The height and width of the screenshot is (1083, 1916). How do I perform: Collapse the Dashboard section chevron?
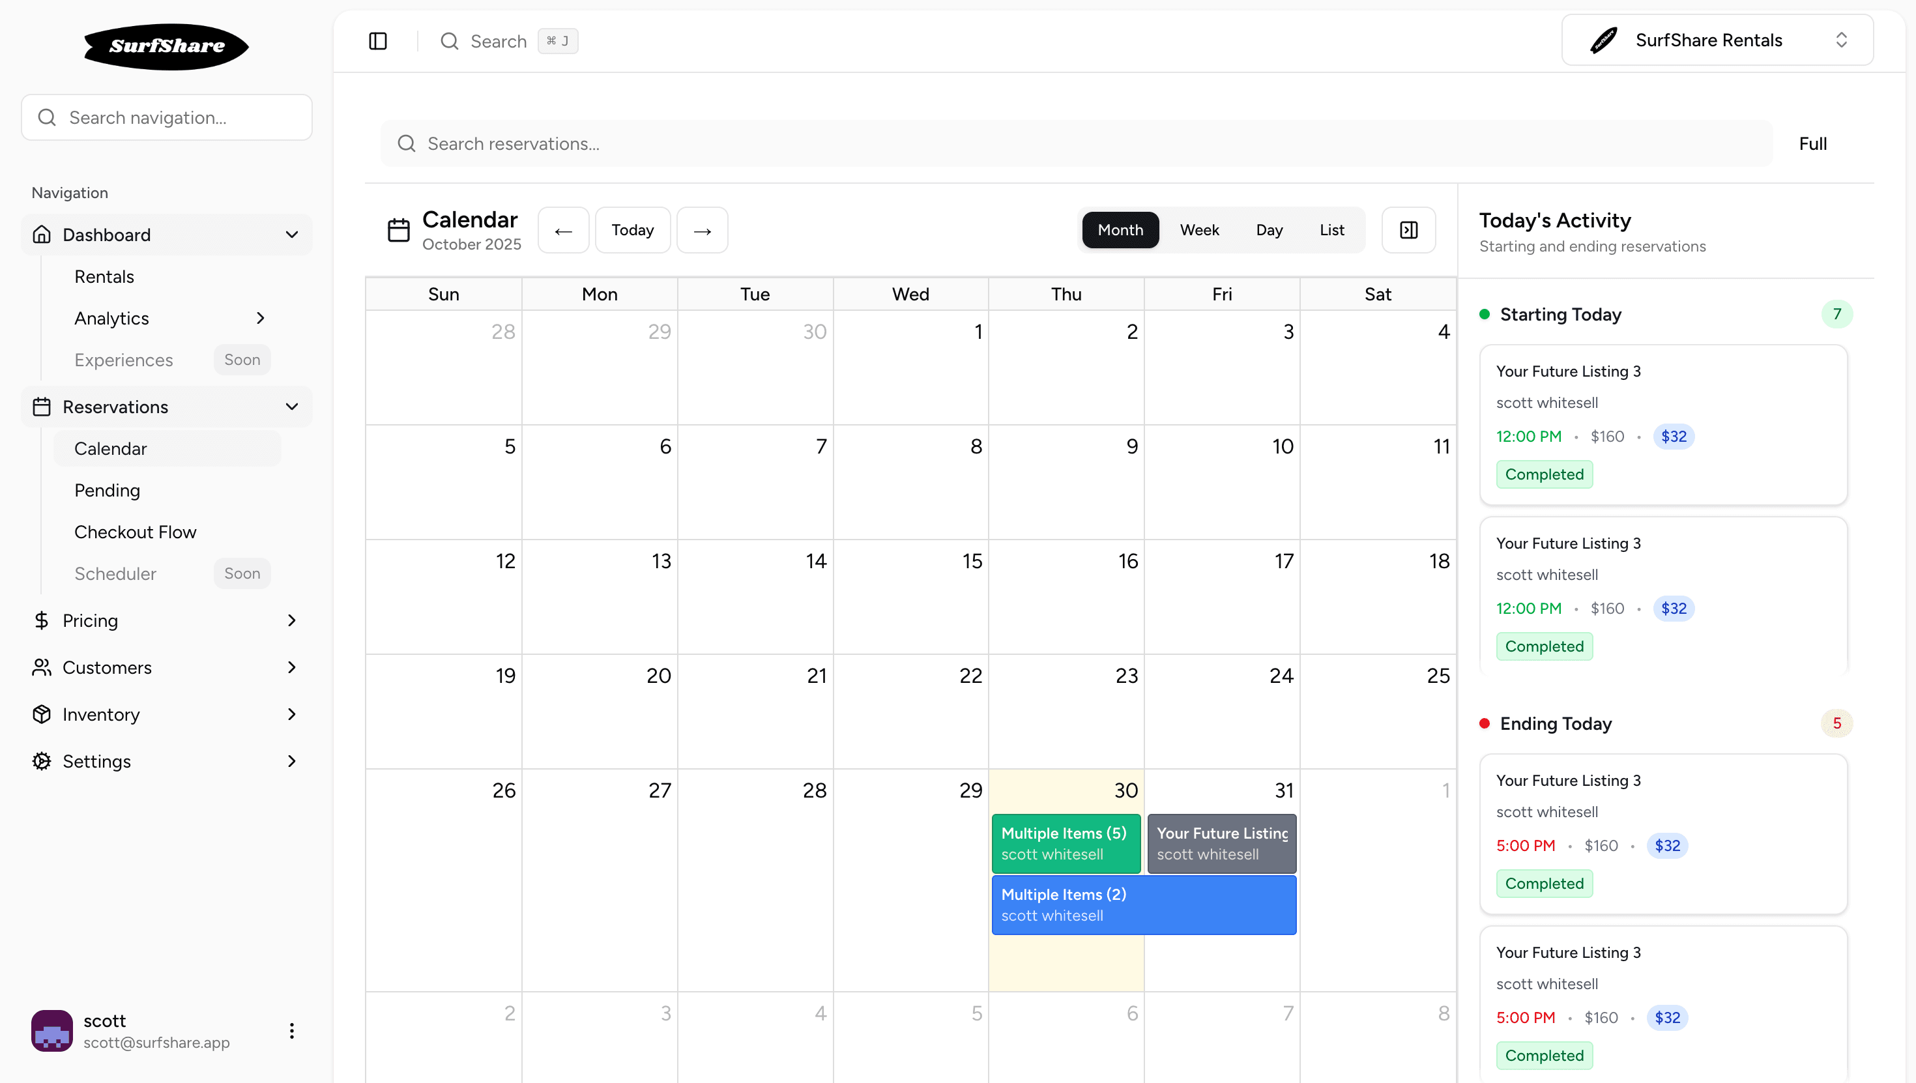(x=291, y=235)
